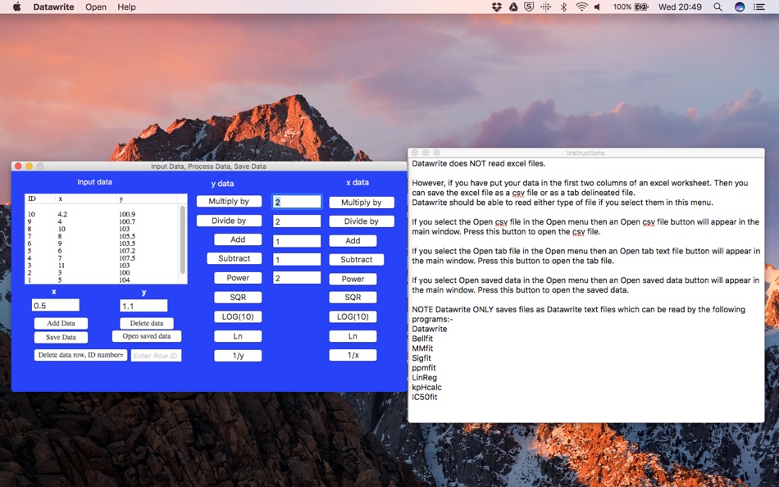Click y data Ln button
The image size is (779, 487).
[238, 336]
